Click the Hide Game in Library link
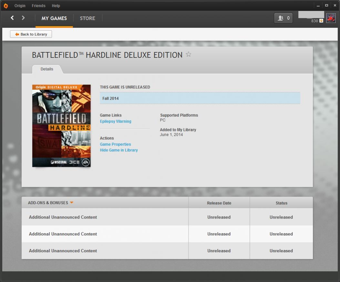 [119, 150]
